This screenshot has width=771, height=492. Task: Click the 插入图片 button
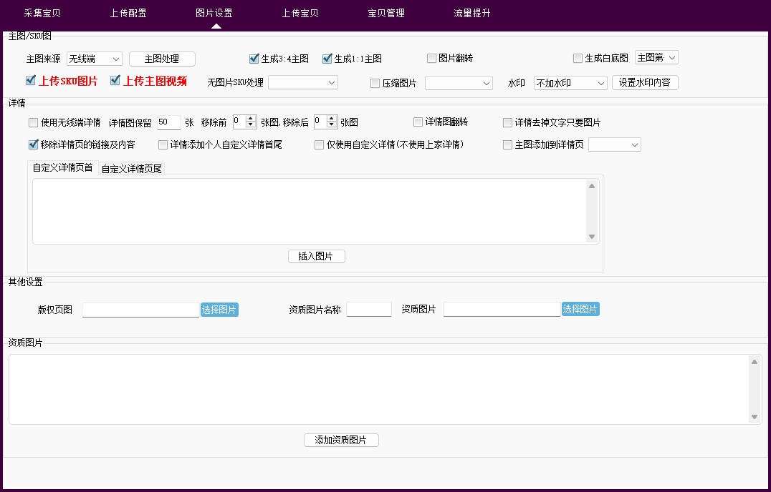[317, 256]
